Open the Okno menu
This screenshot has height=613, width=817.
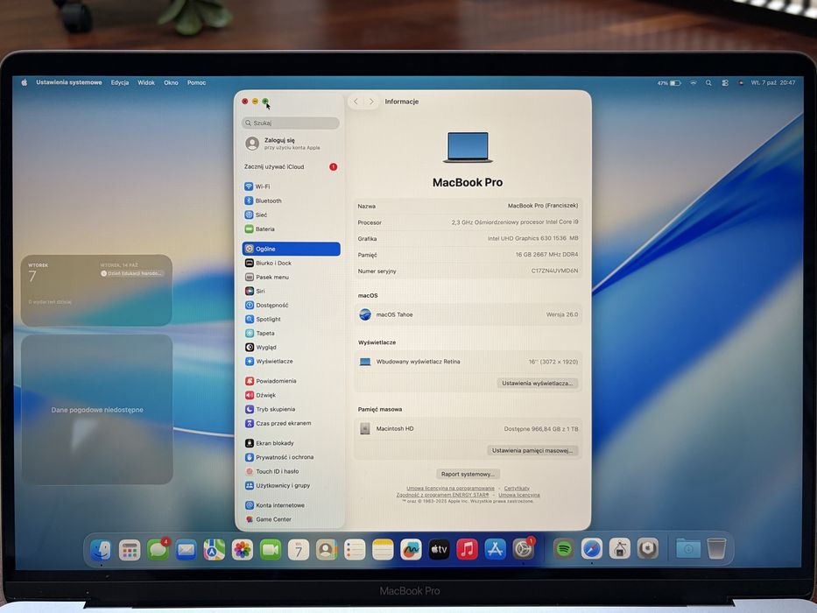click(x=171, y=82)
